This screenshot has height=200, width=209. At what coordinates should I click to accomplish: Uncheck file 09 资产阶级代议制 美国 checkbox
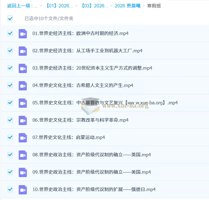[x=10, y=172]
